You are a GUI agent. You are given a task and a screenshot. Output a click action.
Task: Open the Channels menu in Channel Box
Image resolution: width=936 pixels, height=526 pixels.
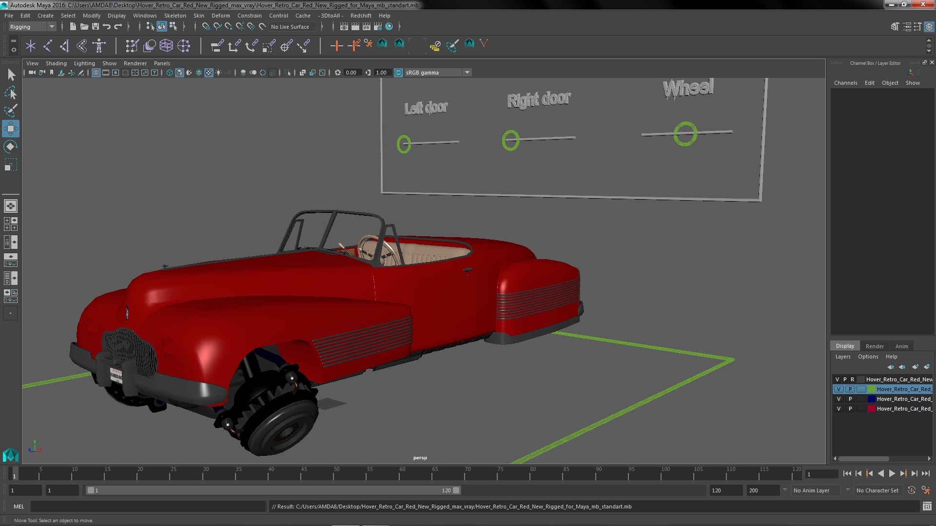pyautogui.click(x=845, y=83)
